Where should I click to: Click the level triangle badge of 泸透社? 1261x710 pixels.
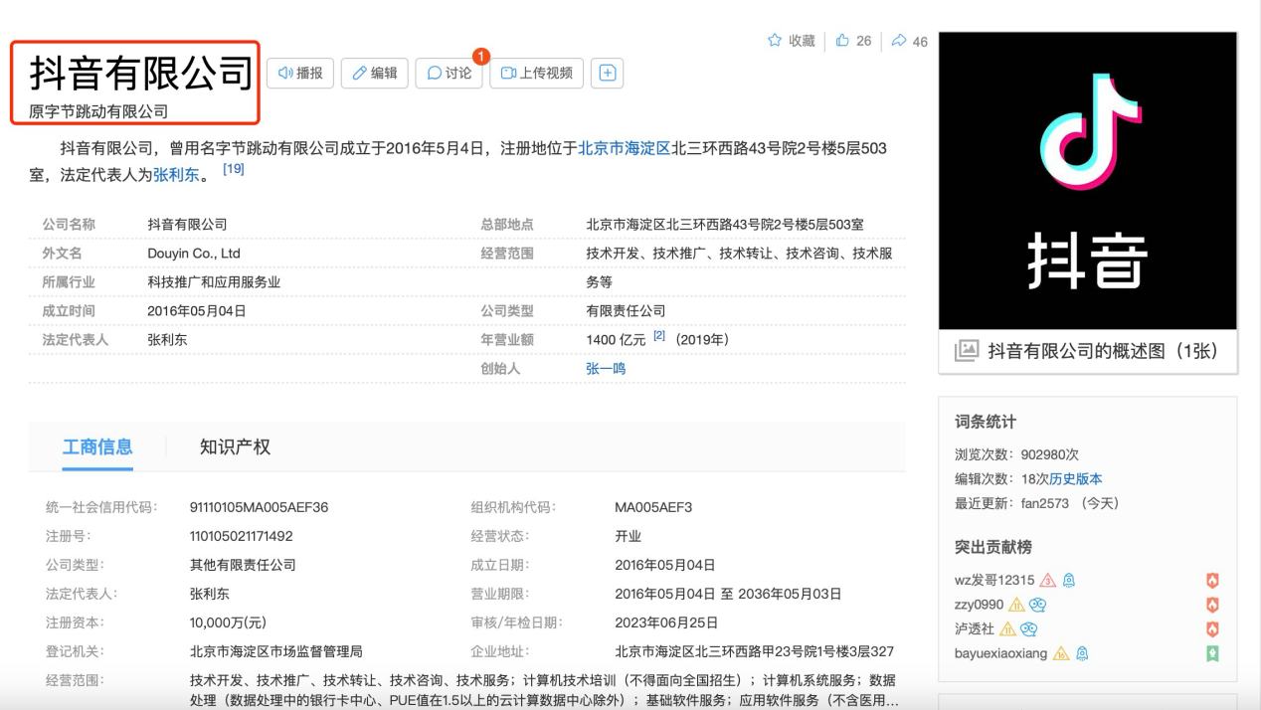1007,628
